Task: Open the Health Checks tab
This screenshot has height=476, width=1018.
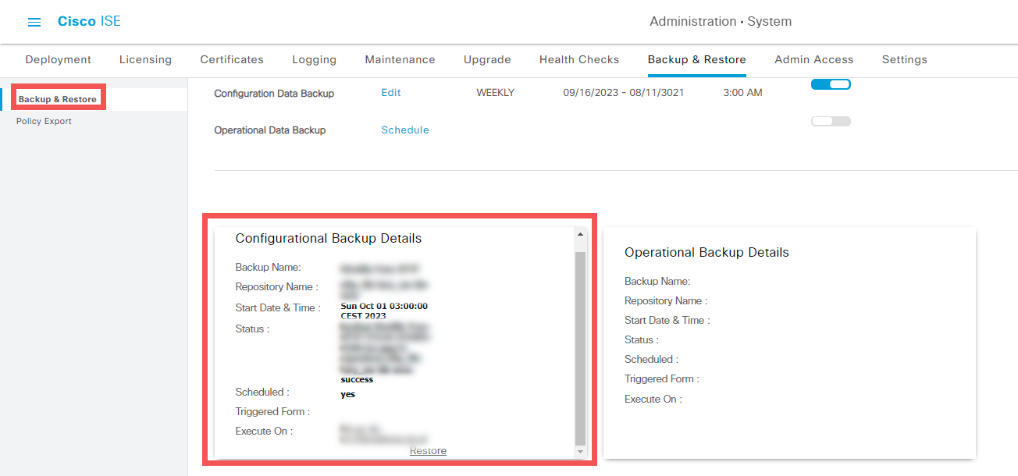Action: tap(578, 59)
